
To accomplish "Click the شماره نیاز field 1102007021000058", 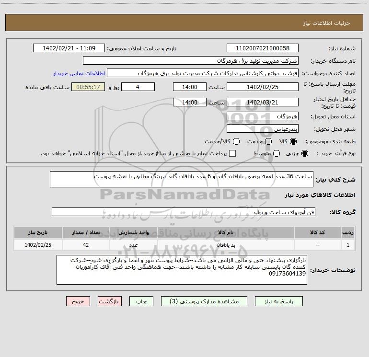I will 263,48.
